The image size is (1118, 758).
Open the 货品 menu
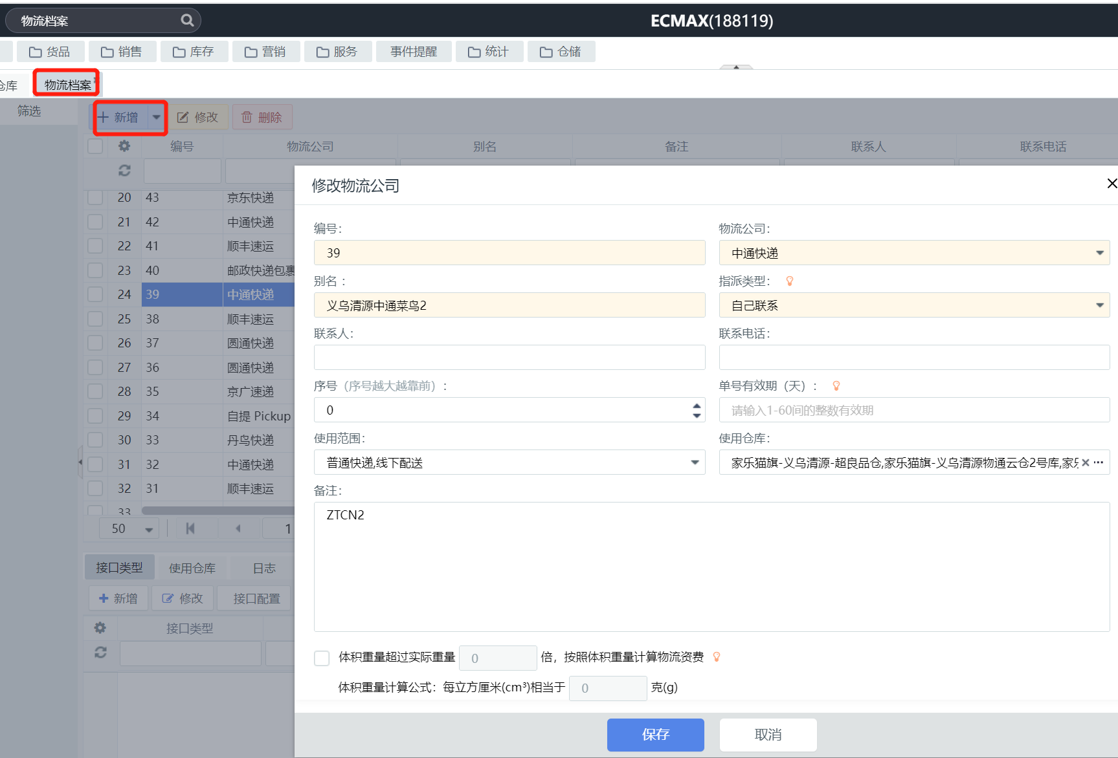coord(50,52)
